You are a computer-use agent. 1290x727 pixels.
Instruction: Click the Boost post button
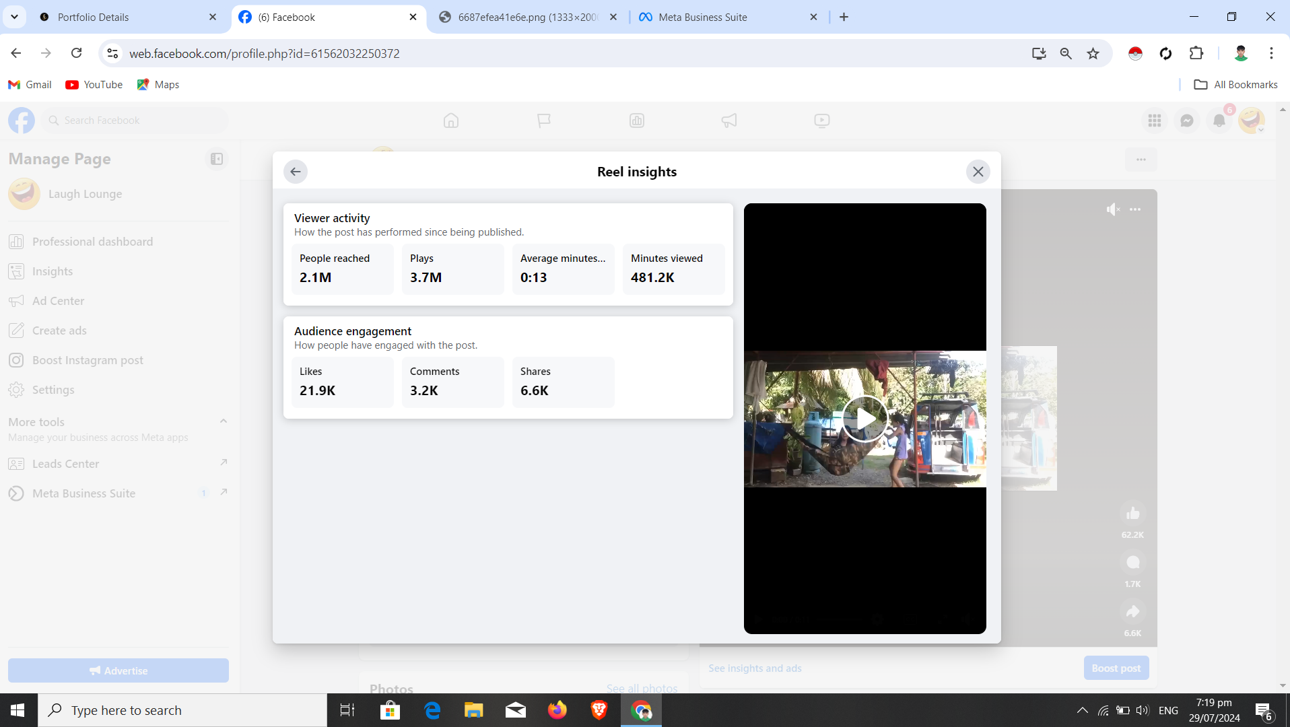tap(1116, 668)
